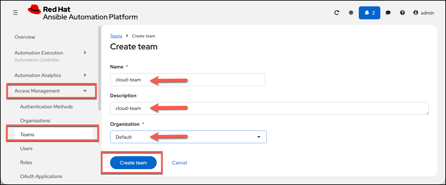
Task: Collapse Access Management section
Action: pos(51,91)
